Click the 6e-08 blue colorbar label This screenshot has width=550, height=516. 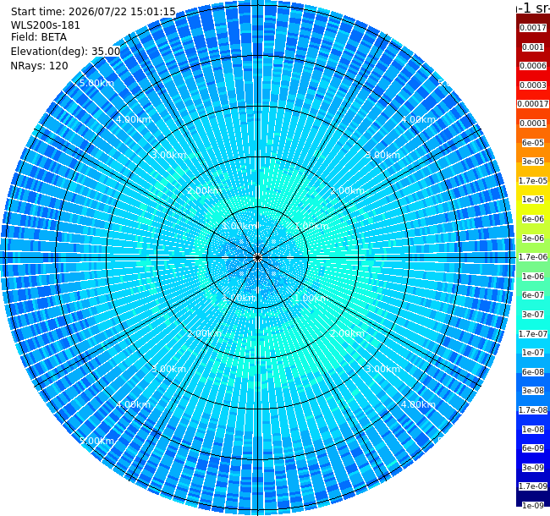tap(533, 372)
